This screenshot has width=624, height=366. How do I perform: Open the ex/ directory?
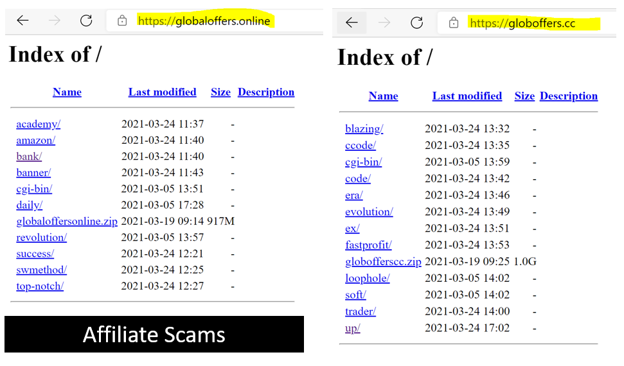click(352, 229)
